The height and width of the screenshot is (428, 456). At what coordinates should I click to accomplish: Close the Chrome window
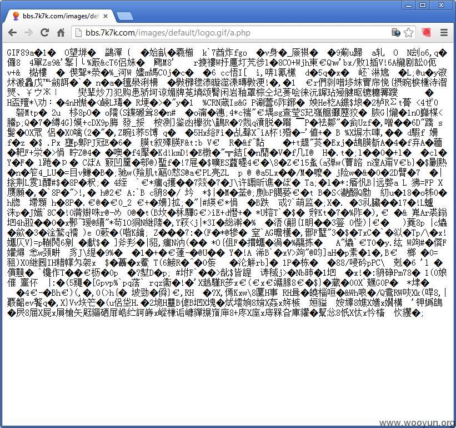[442, 5]
